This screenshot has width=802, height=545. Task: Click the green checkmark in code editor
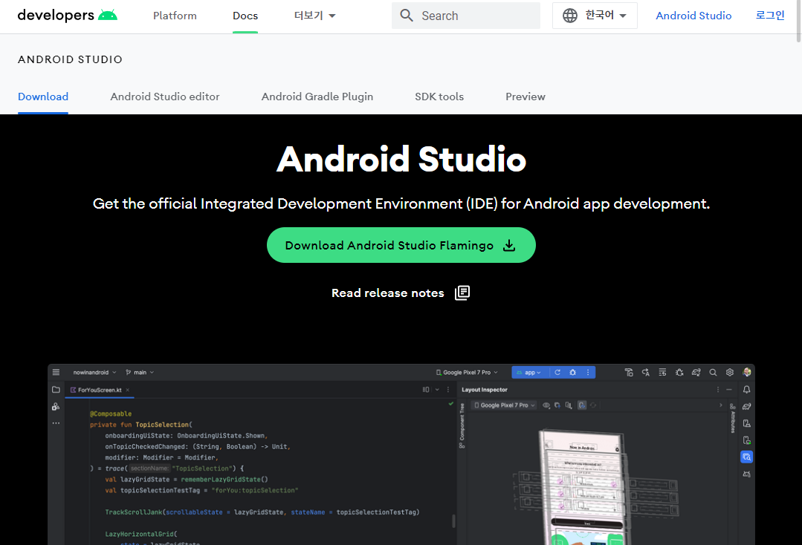point(450,403)
